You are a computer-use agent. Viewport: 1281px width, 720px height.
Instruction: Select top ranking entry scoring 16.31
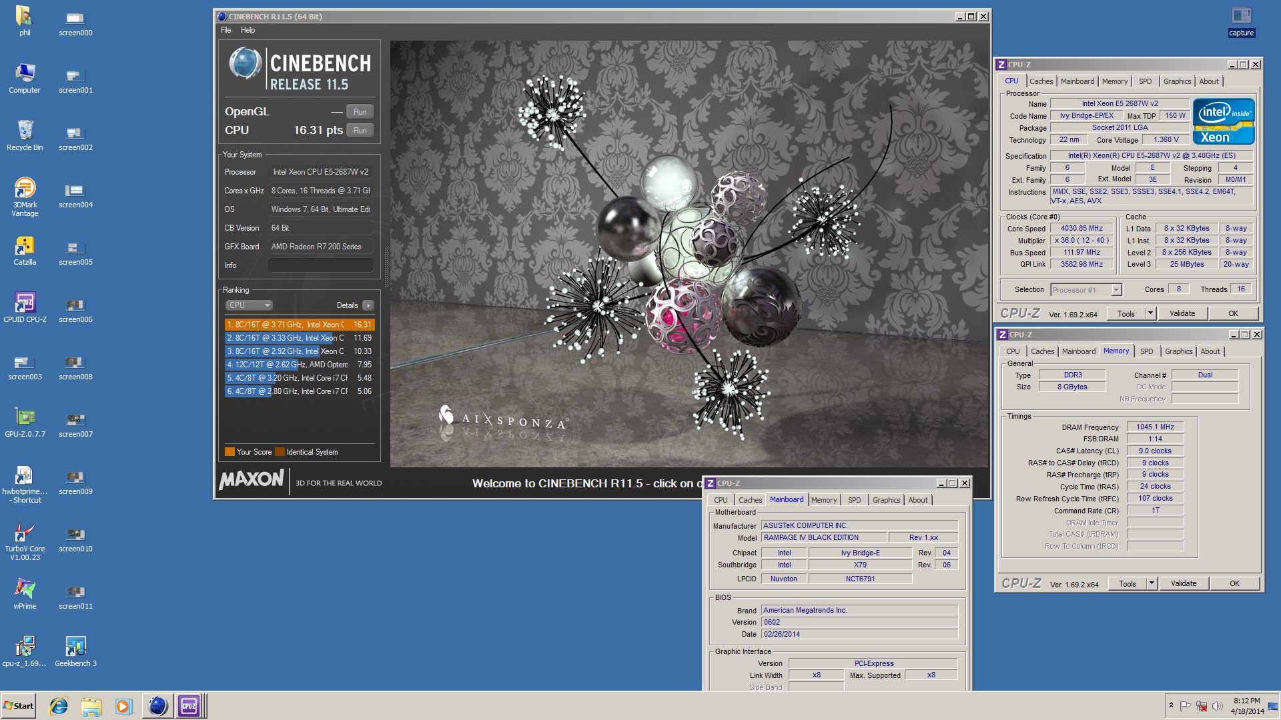click(x=300, y=325)
